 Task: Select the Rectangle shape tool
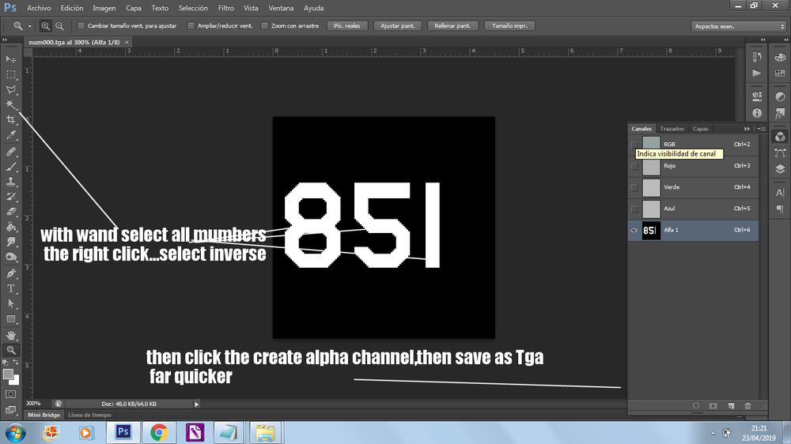10,319
